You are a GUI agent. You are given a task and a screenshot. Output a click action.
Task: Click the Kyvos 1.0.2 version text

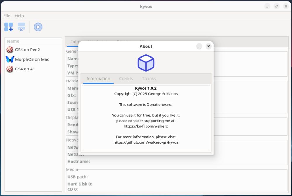click(146, 88)
